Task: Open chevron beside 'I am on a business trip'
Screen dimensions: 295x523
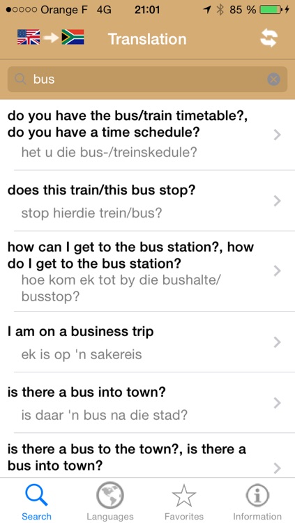Action: coord(277,342)
